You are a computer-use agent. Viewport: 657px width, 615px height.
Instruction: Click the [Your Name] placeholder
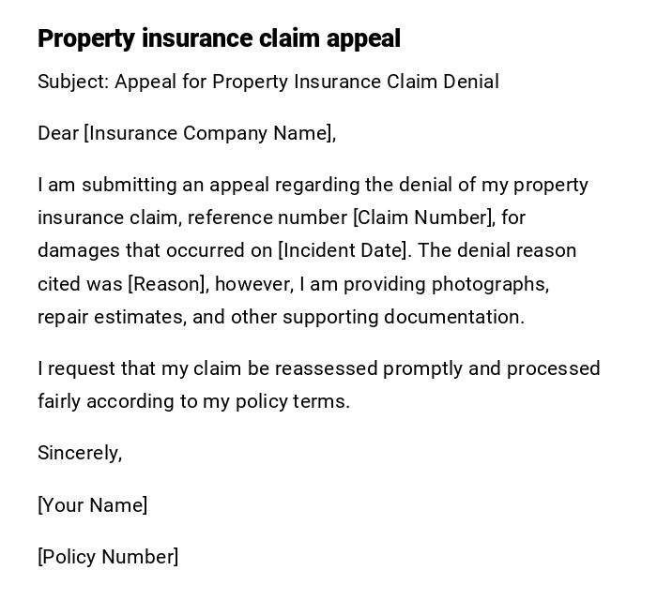coord(92,505)
